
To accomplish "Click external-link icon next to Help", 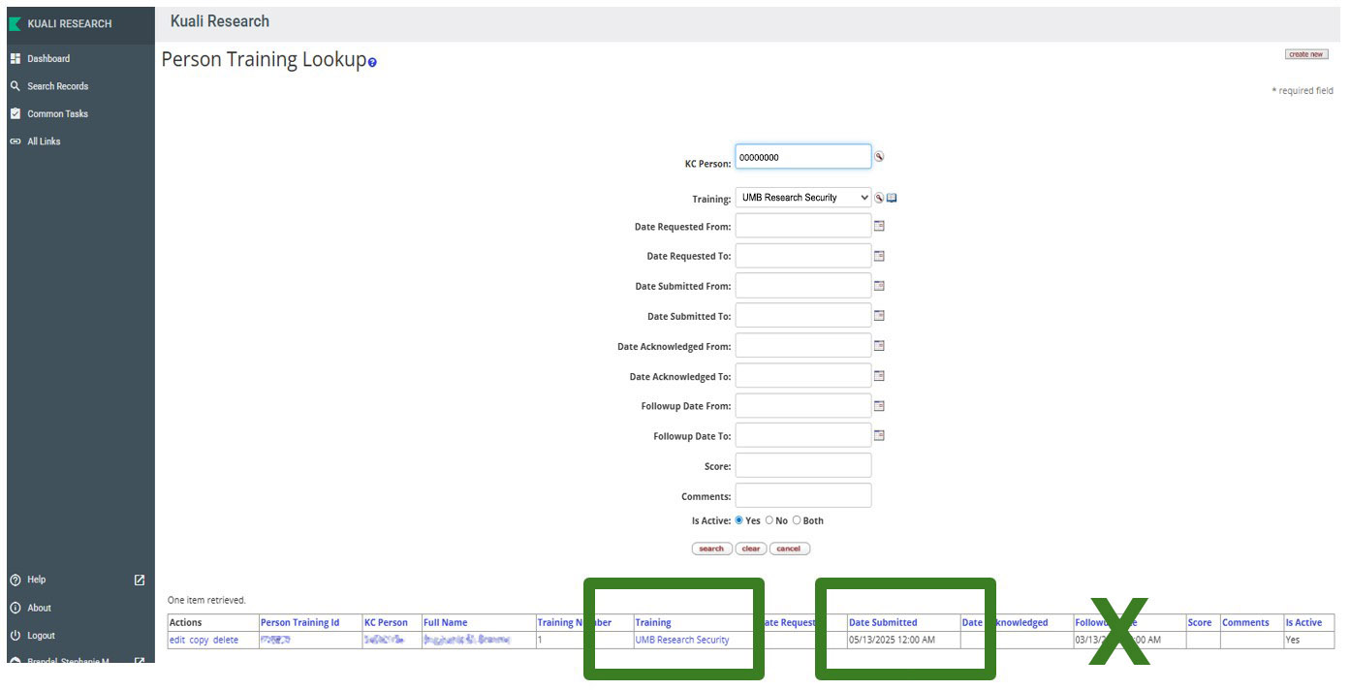I will (140, 580).
